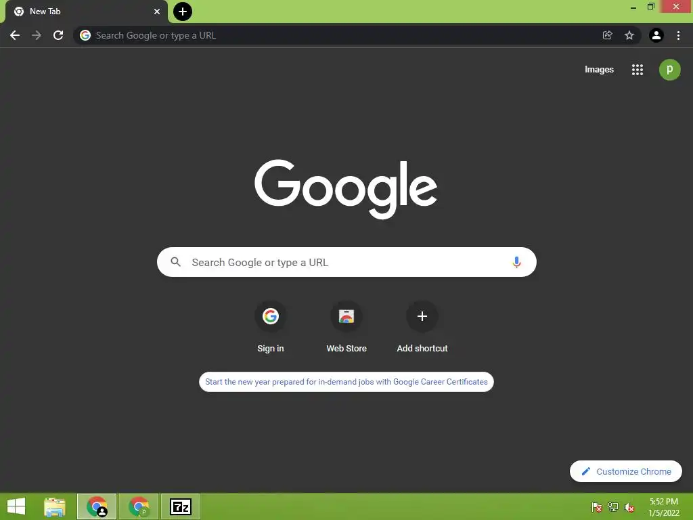
Task: Open Action Center flag icon in tray
Action: pos(597,507)
